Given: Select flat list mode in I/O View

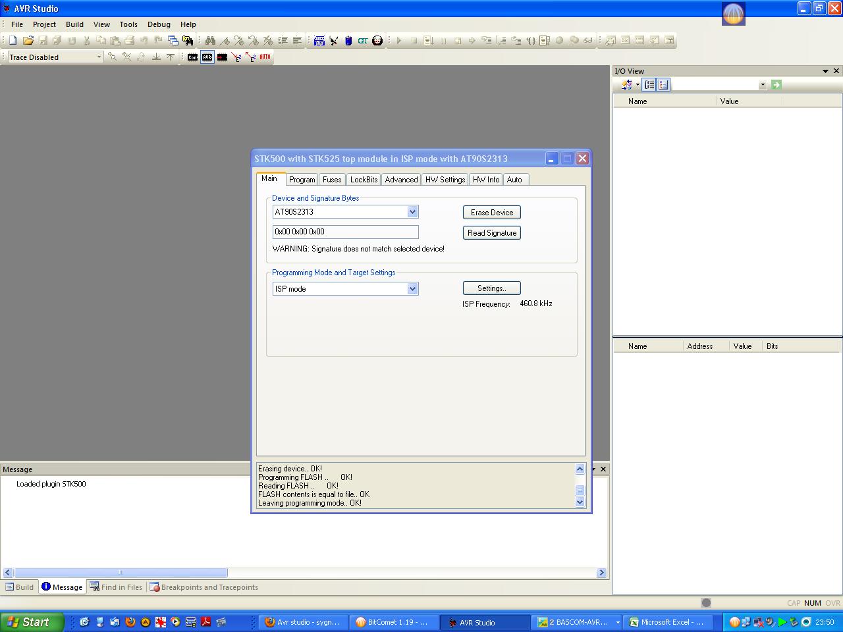Looking at the screenshot, I should click(663, 84).
